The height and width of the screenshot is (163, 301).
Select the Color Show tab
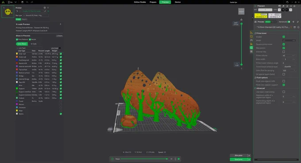pyautogui.click(x=22, y=44)
